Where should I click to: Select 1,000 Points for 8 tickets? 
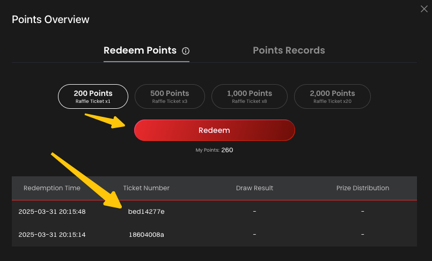coord(250,96)
